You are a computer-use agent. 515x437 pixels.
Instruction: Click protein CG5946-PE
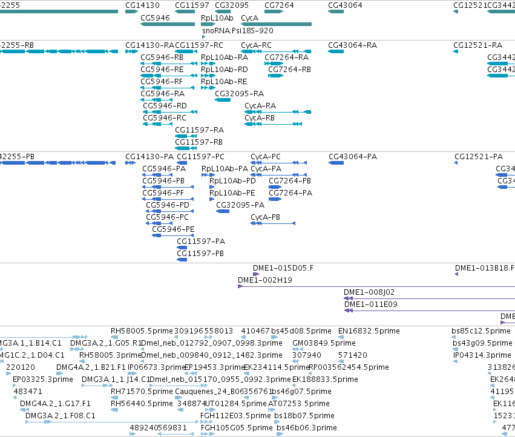coord(173,229)
